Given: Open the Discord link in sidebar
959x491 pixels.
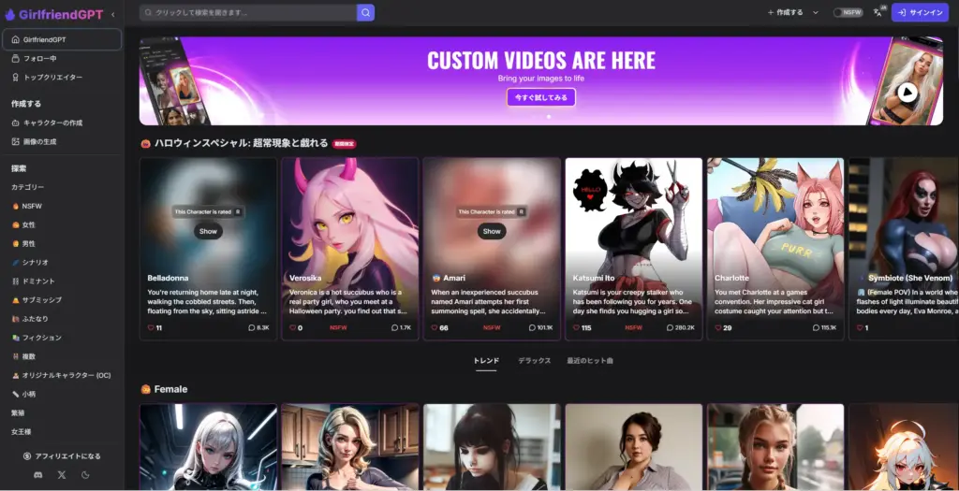Looking at the screenshot, I should 37,475.
